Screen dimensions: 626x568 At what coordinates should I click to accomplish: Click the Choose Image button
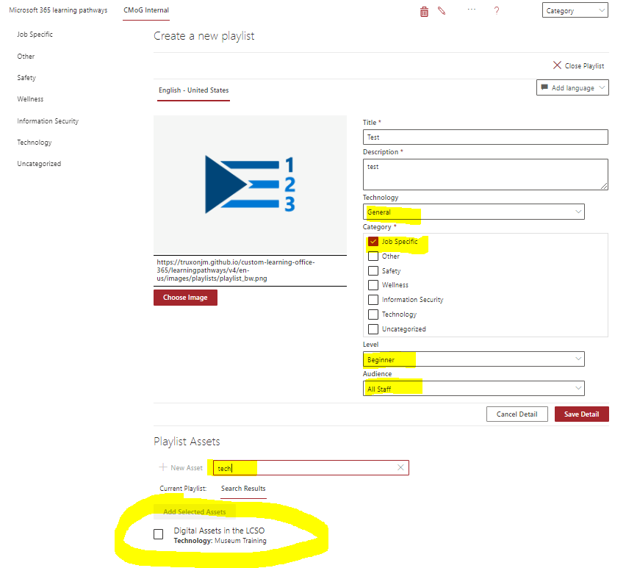coord(185,297)
